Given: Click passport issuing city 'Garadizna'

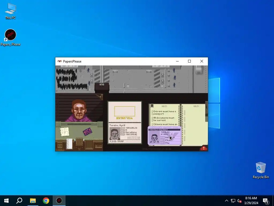Looking at the screenshot, I should [x=131, y=132].
